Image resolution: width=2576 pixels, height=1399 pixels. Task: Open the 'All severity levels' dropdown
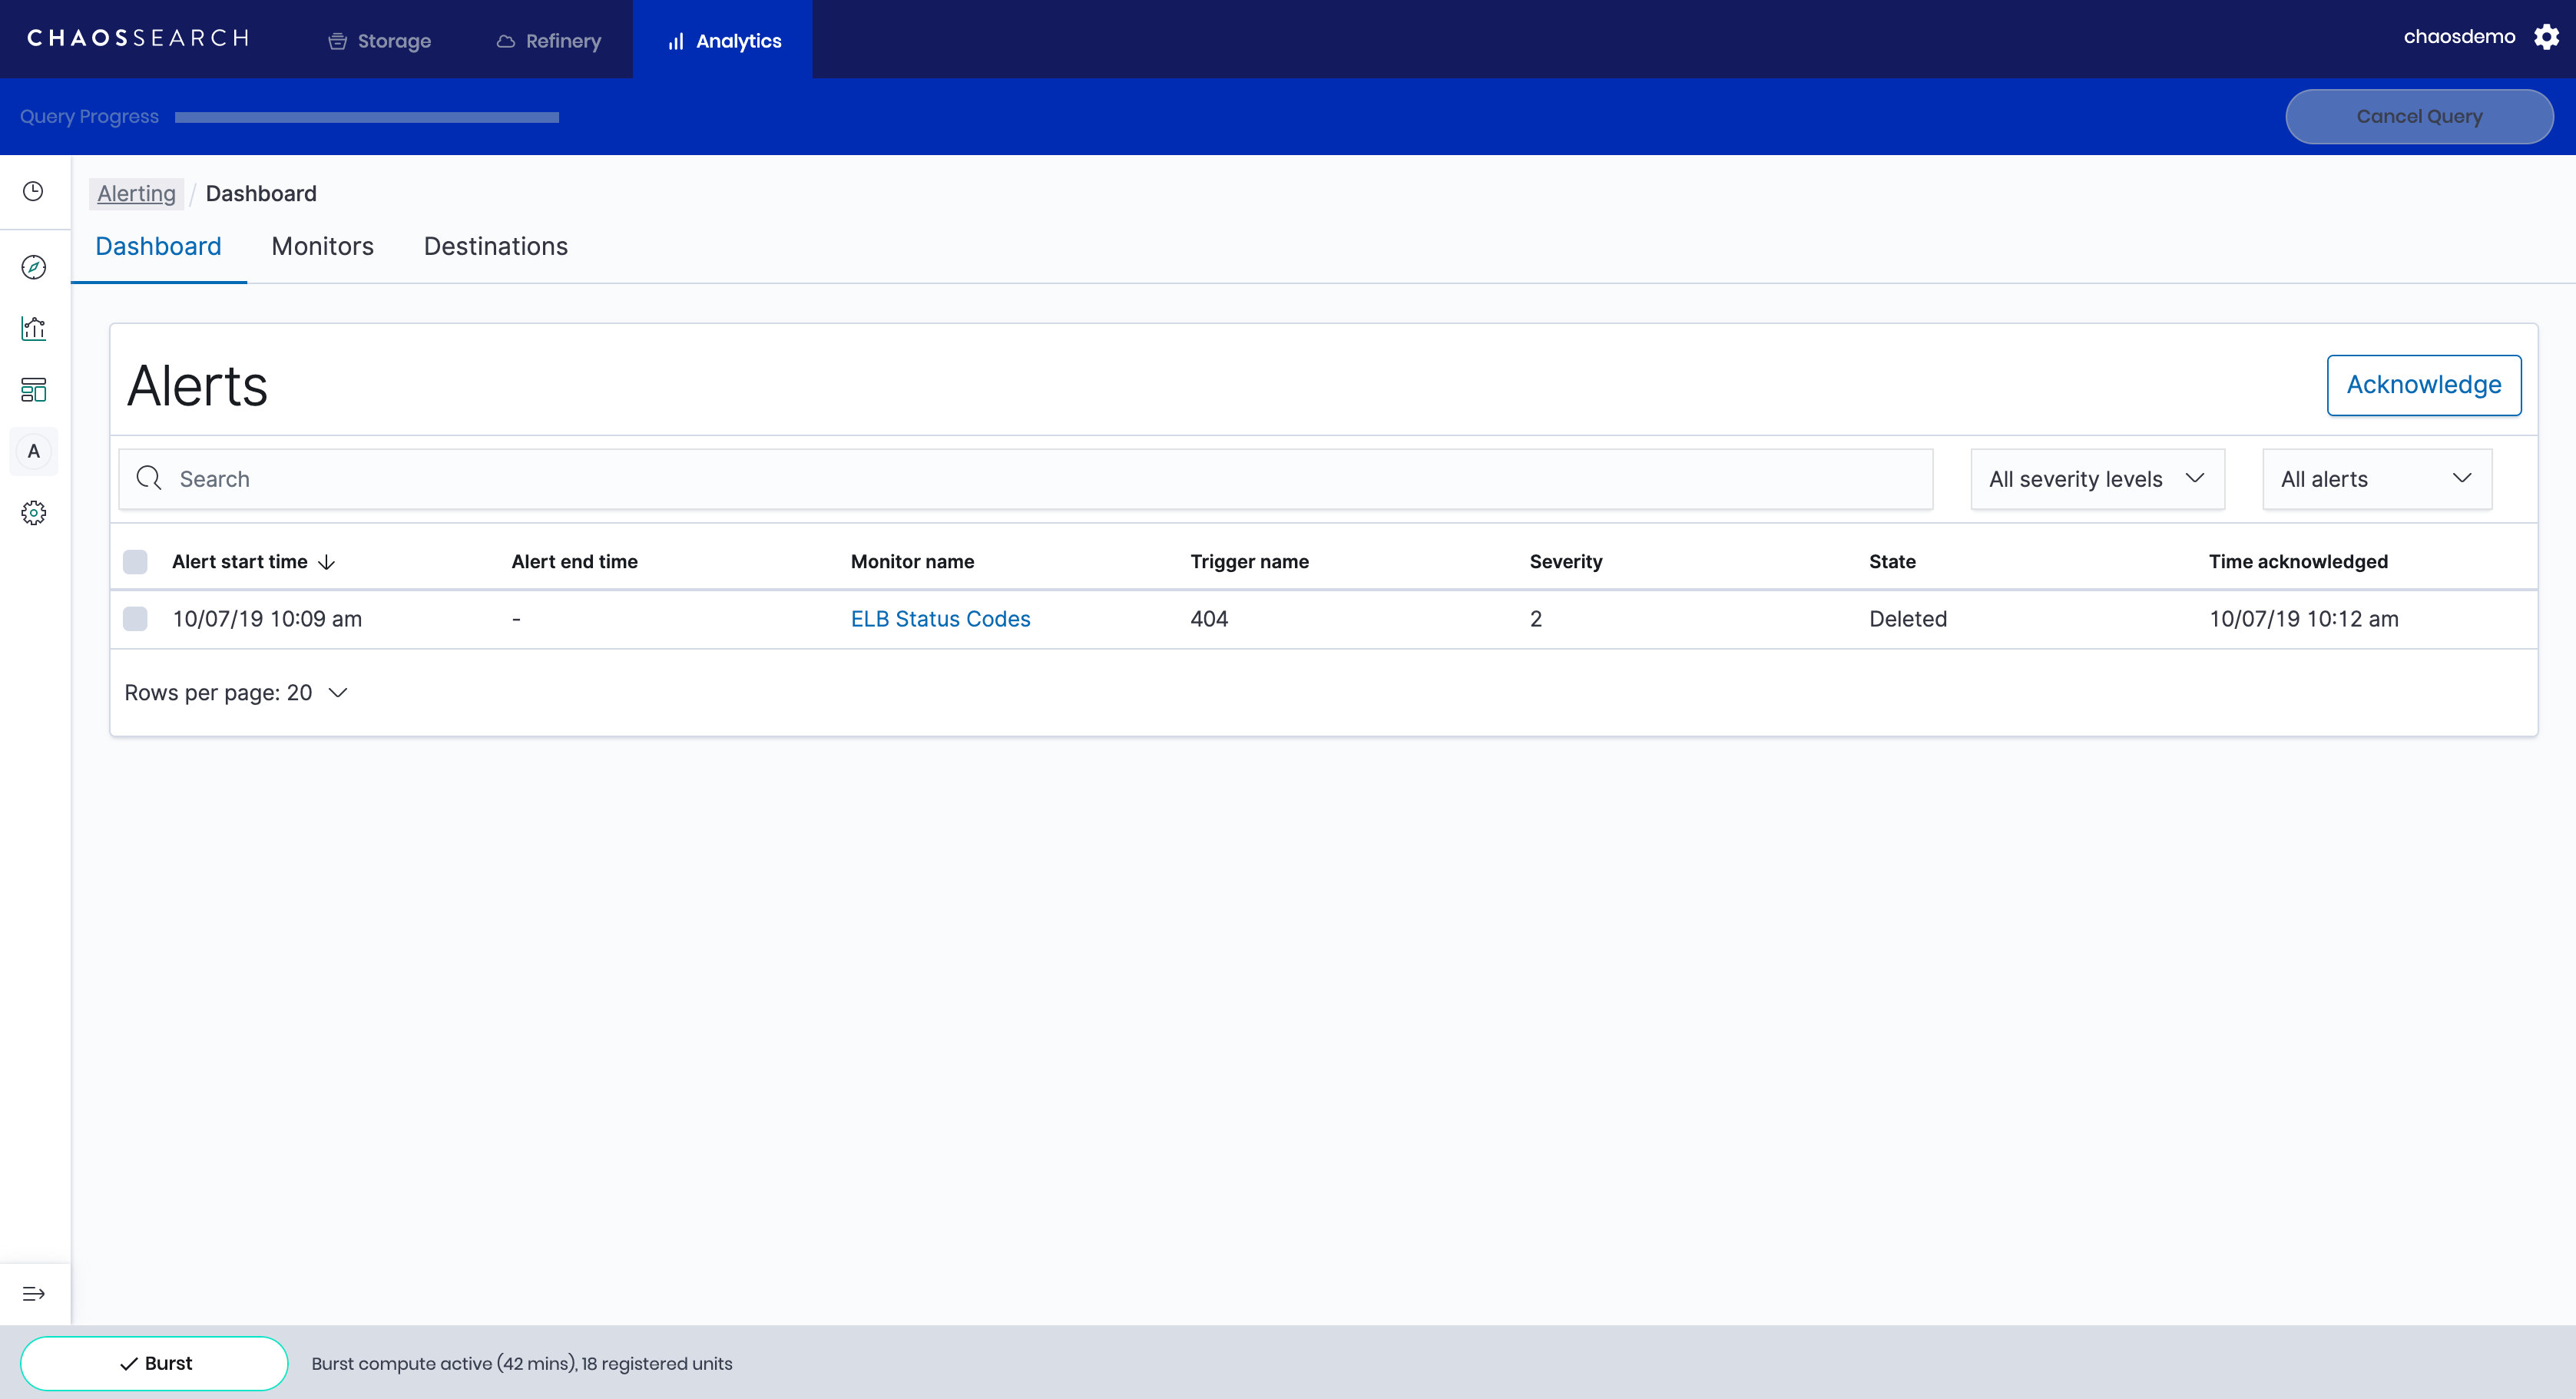[x=2096, y=478]
